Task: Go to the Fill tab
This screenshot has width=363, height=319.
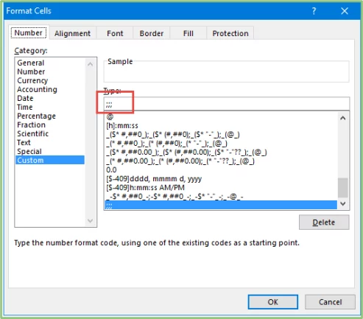Action: (x=188, y=33)
